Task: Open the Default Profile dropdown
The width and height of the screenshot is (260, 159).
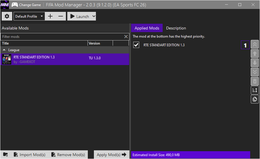Action: coord(29,16)
